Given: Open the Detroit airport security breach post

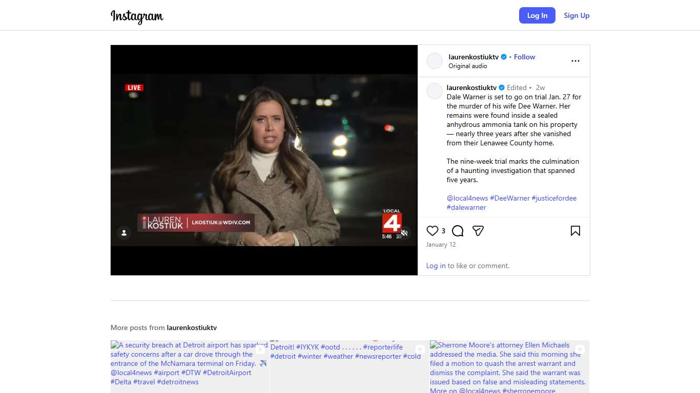Looking at the screenshot, I should [190, 366].
